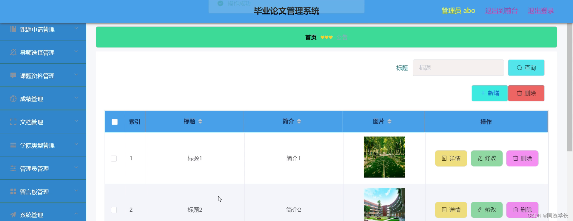
Task: Expand 课题资料管理 chevron
Action: coord(76,75)
